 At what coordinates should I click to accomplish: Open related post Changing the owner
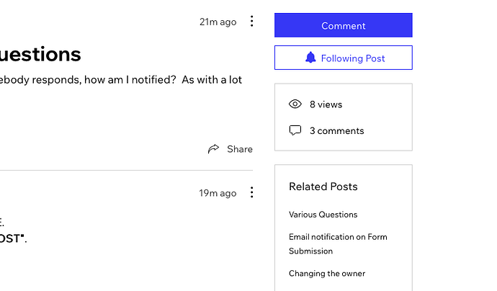pos(327,274)
